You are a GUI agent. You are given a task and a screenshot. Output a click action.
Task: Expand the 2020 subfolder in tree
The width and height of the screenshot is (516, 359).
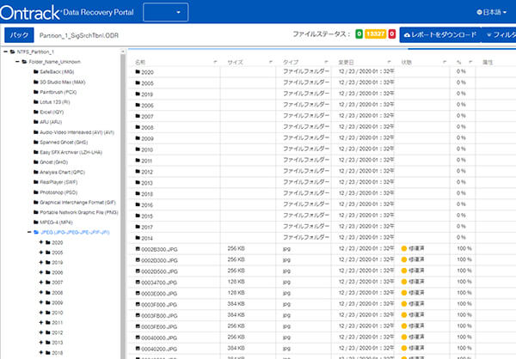41,242
